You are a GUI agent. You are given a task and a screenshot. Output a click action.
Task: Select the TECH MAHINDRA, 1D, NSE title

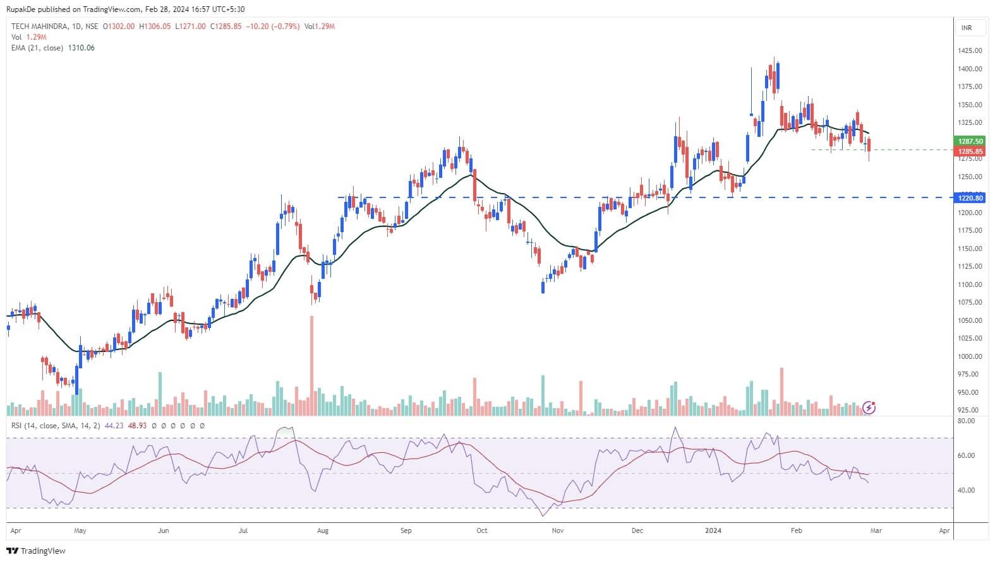[55, 26]
